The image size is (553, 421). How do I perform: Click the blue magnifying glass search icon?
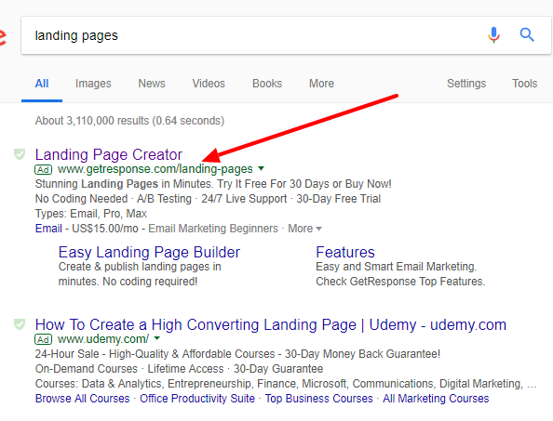pos(527,34)
